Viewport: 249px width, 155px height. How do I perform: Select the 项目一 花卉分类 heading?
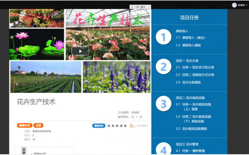[187, 61]
